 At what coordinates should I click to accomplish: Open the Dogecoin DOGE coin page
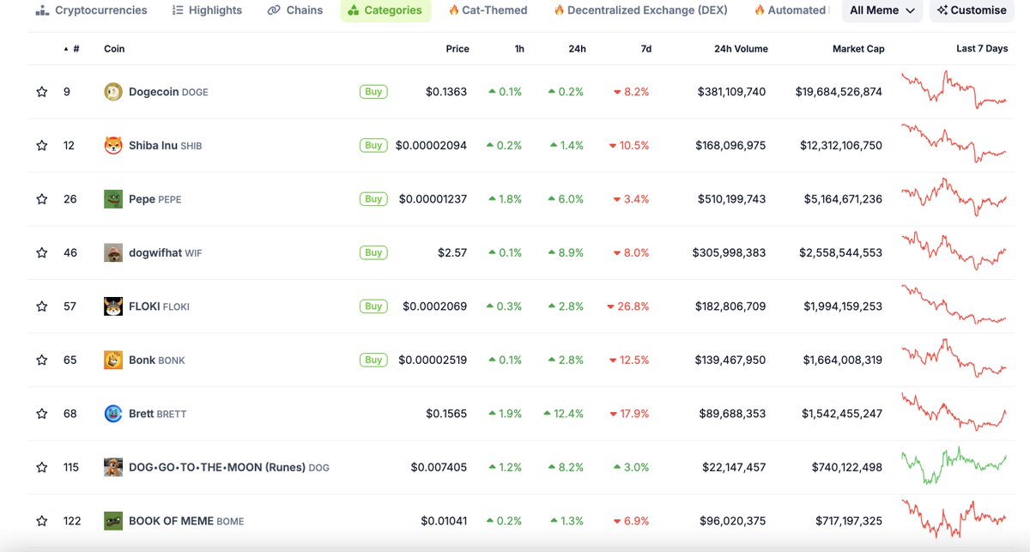(168, 92)
